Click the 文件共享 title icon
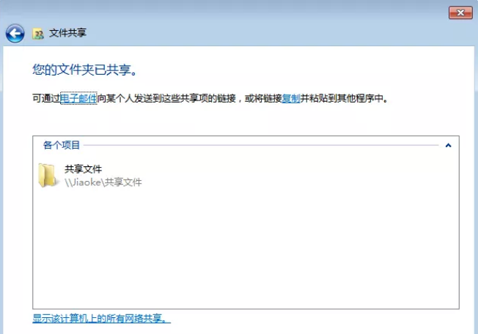Screen dimensions: 478x334 [38, 34]
